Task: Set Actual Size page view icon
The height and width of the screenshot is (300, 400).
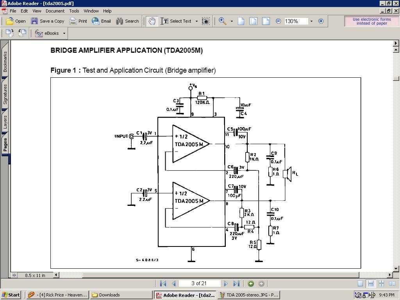Action: coord(241,21)
